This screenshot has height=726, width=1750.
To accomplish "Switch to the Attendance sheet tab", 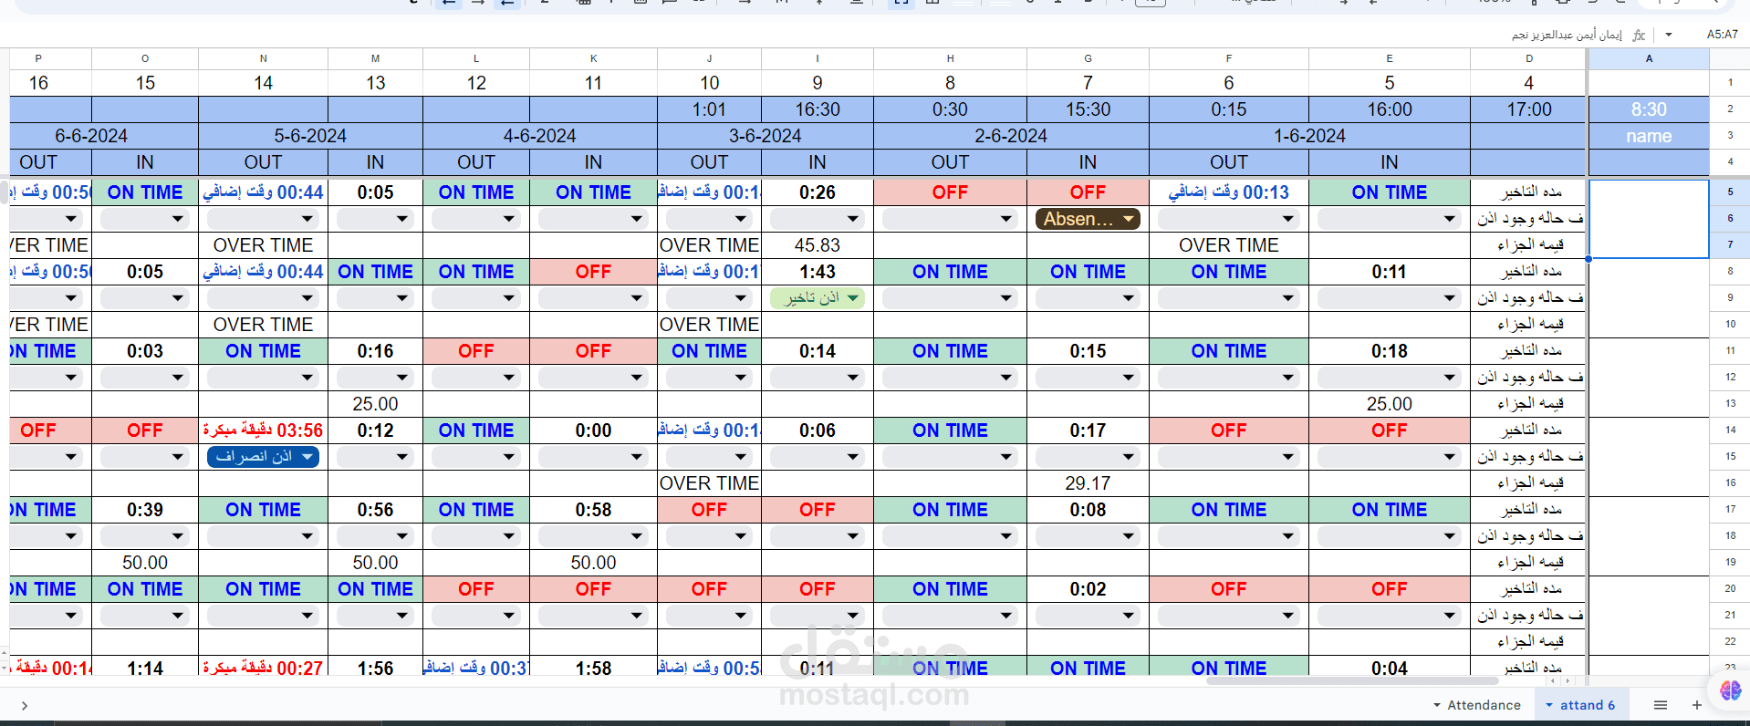I will pyautogui.click(x=1484, y=705).
